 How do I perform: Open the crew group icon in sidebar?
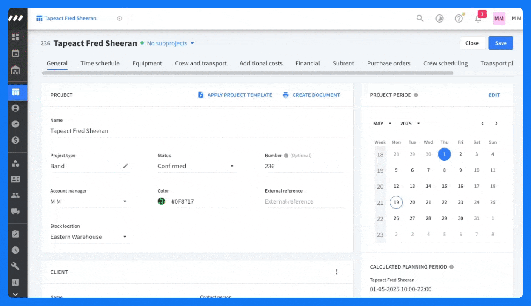tap(15, 195)
